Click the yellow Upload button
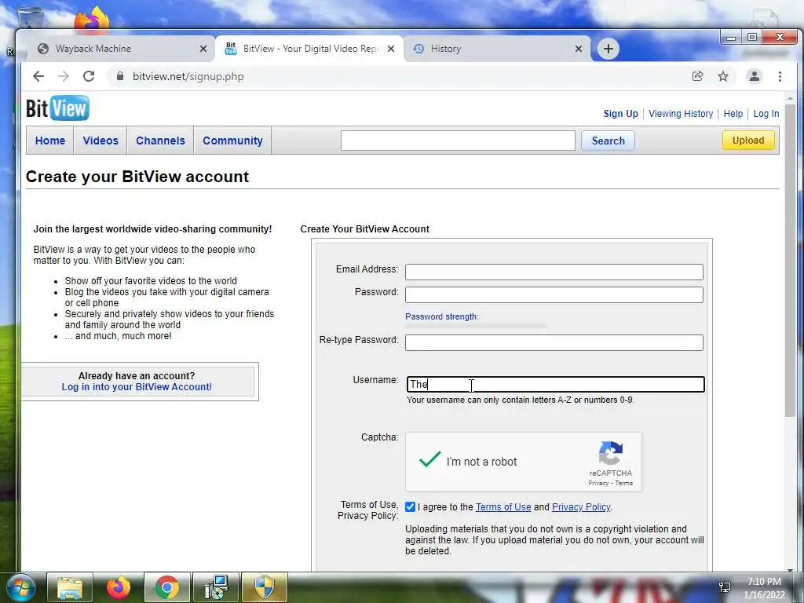Image resolution: width=804 pixels, height=603 pixels. (x=748, y=141)
